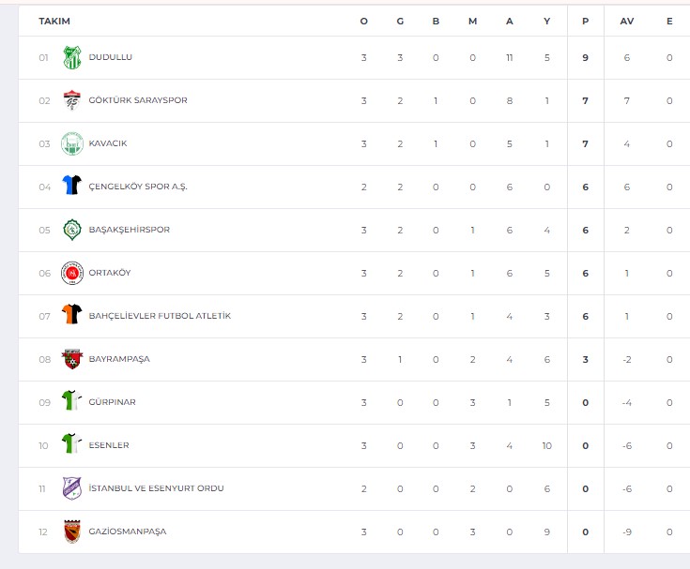This screenshot has height=569, width=690.
Task: Click the Esenler jersey icon
Action: pyautogui.click(x=72, y=443)
